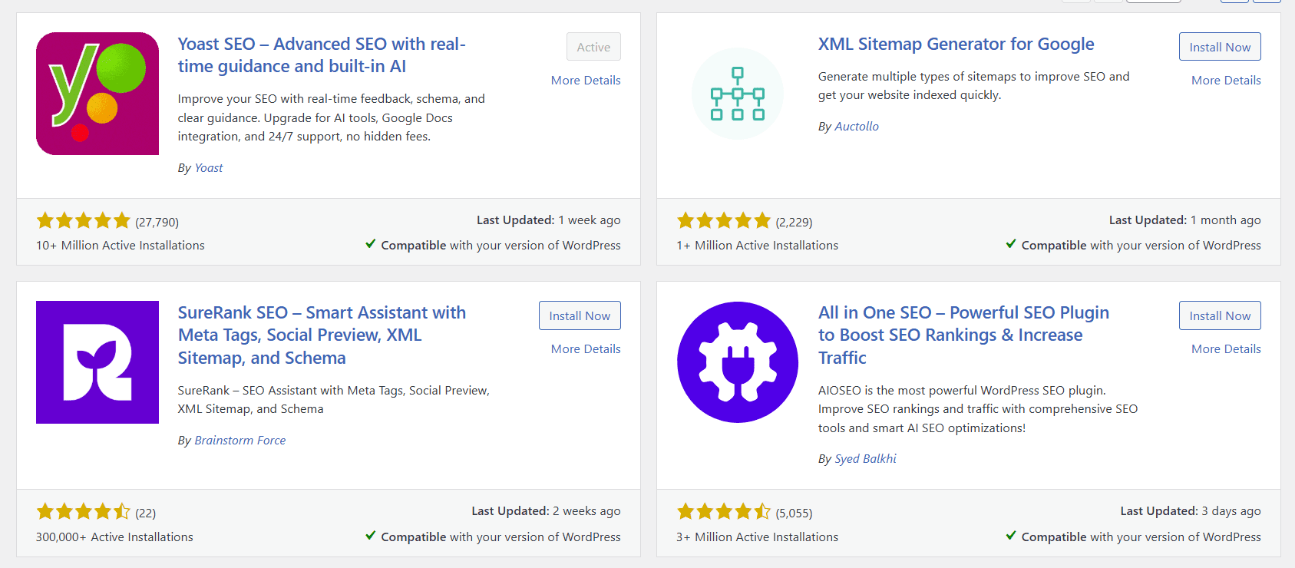Viewport: 1295px width, 568px height.
Task: Click the compatibility checkmark on the XML Sitemap card
Action: point(1011,244)
